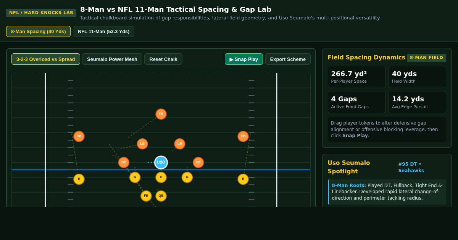Screen dimensions: 458x240
Task: Click the 266.7 yd² Per-Player Space card
Action: click(x=356, y=77)
